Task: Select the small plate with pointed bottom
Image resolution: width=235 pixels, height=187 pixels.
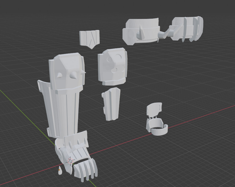Action: pos(89,39)
